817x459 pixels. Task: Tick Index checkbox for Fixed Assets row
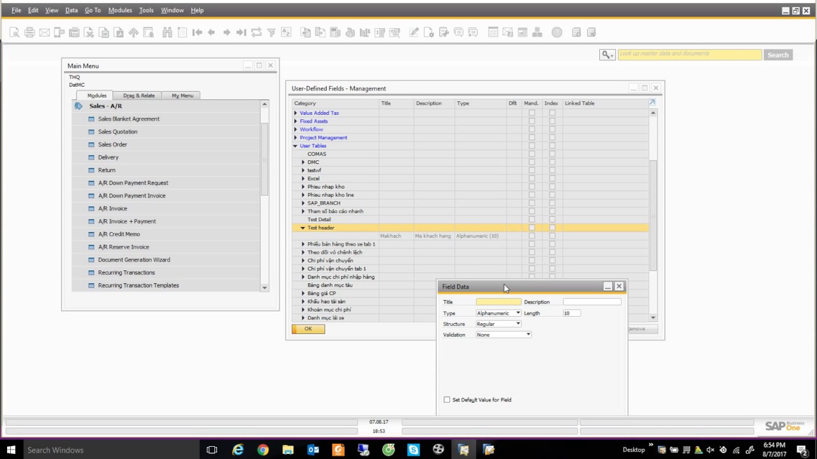click(x=552, y=121)
